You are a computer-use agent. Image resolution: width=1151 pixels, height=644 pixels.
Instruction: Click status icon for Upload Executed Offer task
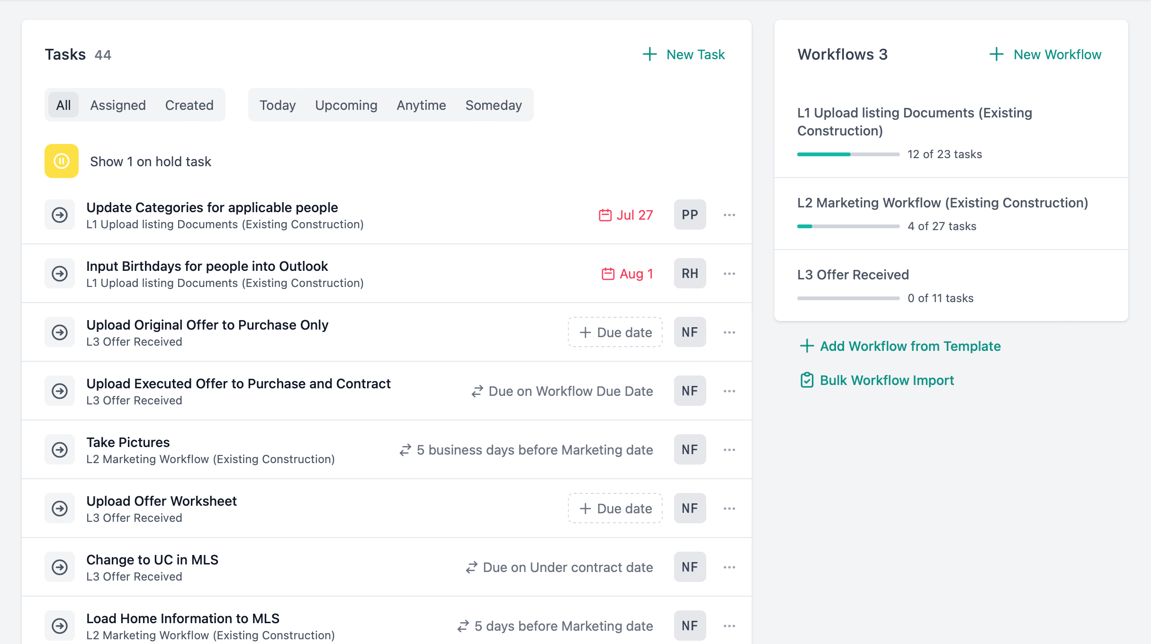60,391
